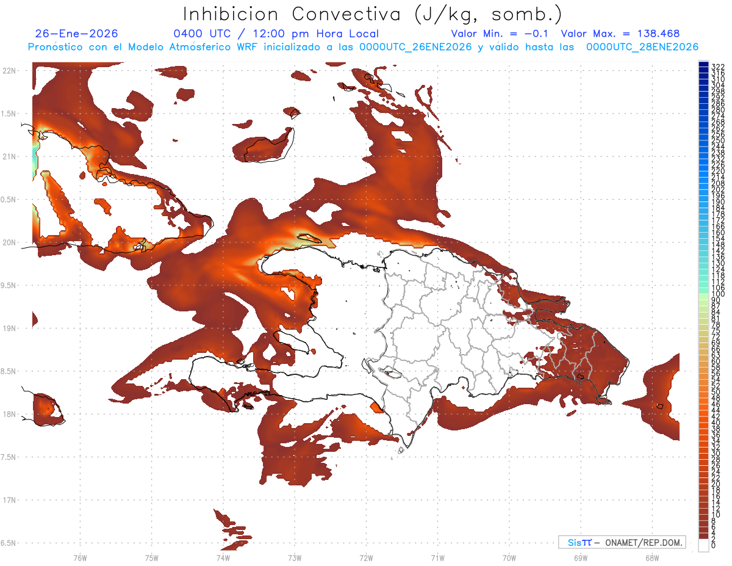Click the longitude label '76W'
This screenshot has height=566, width=732.
(x=80, y=557)
